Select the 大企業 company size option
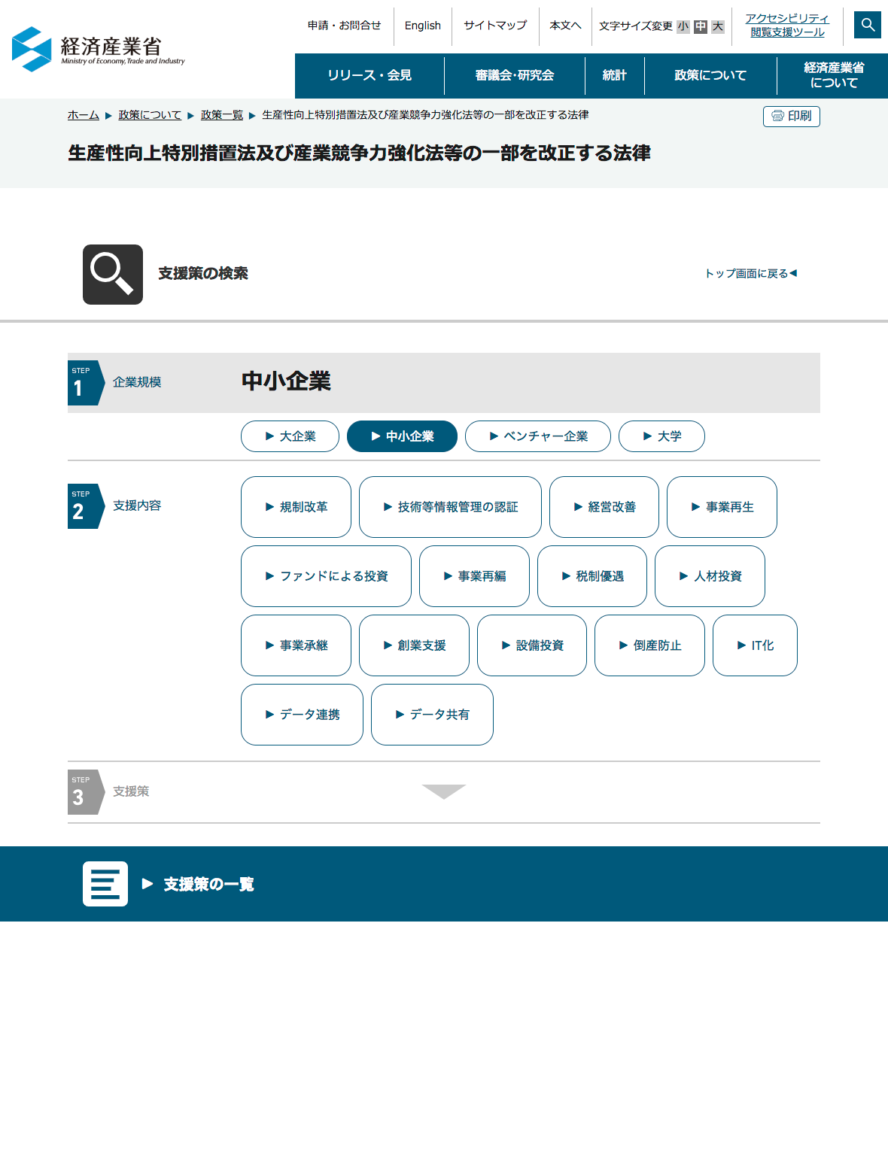Screen dimensions: 888x1166 pyautogui.click(x=290, y=436)
